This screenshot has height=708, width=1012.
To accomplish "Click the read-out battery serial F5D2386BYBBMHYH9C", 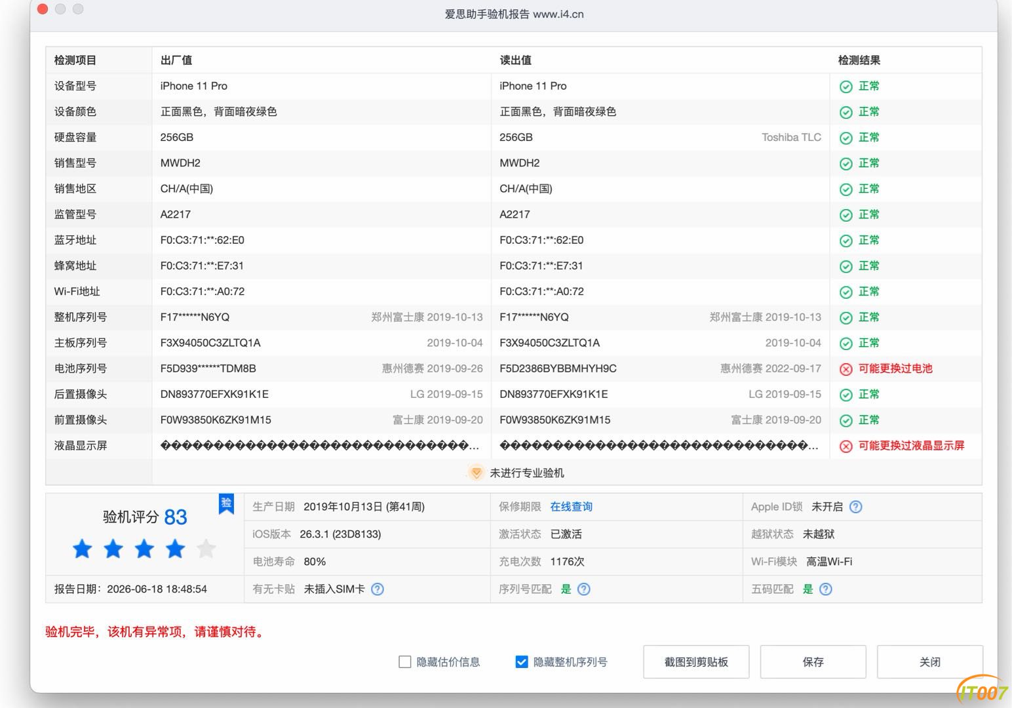I will tap(558, 368).
